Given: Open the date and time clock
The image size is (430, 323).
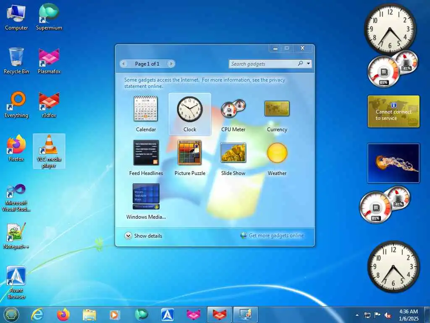Looking at the screenshot, I should (x=409, y=315).
